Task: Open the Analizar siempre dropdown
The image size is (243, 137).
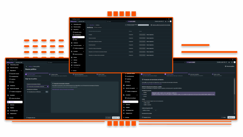Action: tap(149, 110)
